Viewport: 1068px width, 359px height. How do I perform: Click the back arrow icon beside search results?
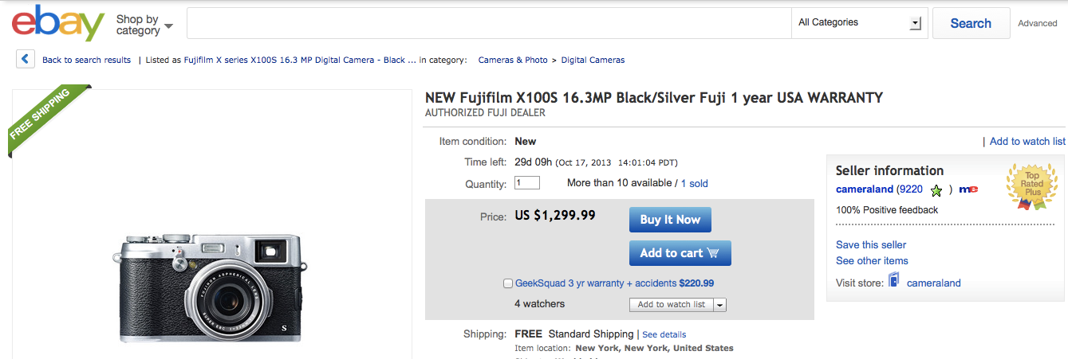(26, 59)
